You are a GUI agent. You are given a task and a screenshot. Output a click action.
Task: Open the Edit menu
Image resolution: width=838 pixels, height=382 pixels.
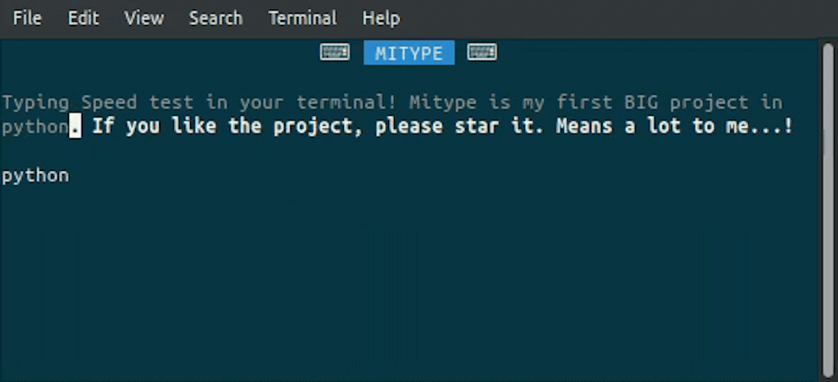(x=83, y=18)
